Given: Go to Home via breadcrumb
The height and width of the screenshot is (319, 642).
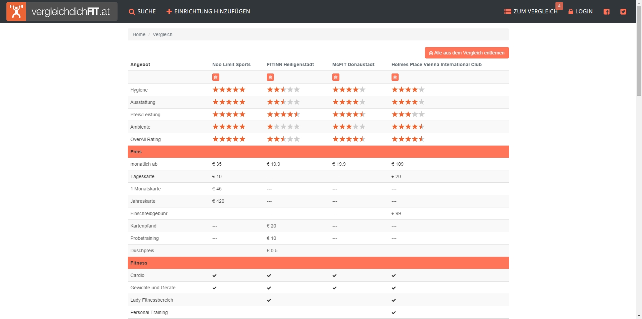Looking at the screenshot, I should tap(139, 34).
